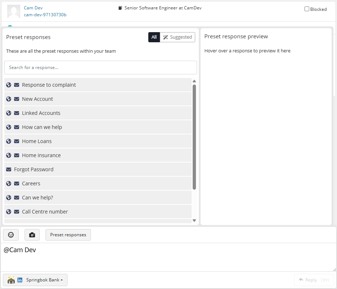
Task: Click the scroll down arrow in responses list
Action: tap(194, 221)
